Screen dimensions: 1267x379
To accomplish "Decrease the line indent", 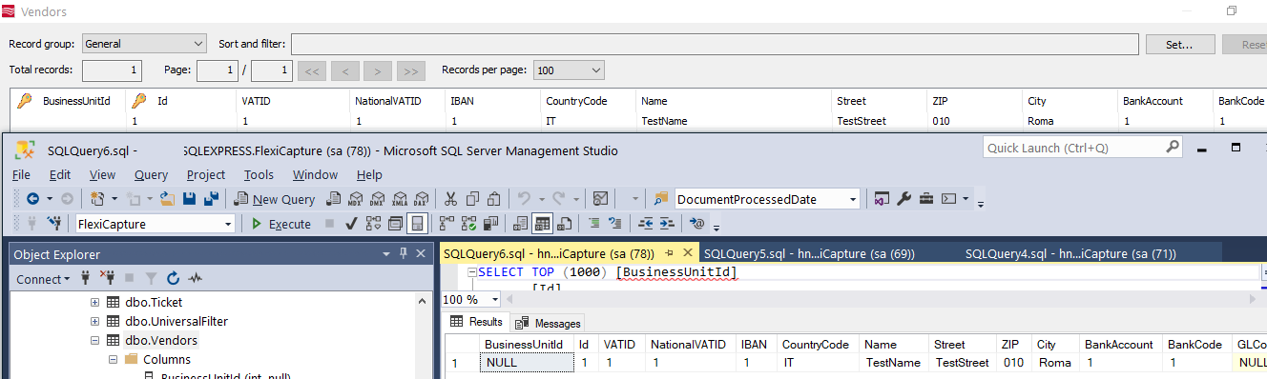I will click(646, 224).
